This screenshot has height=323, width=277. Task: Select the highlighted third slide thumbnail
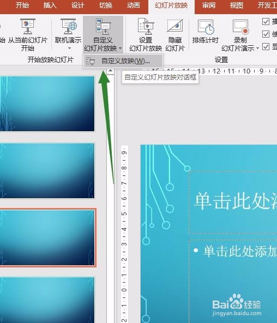point(47,237)
